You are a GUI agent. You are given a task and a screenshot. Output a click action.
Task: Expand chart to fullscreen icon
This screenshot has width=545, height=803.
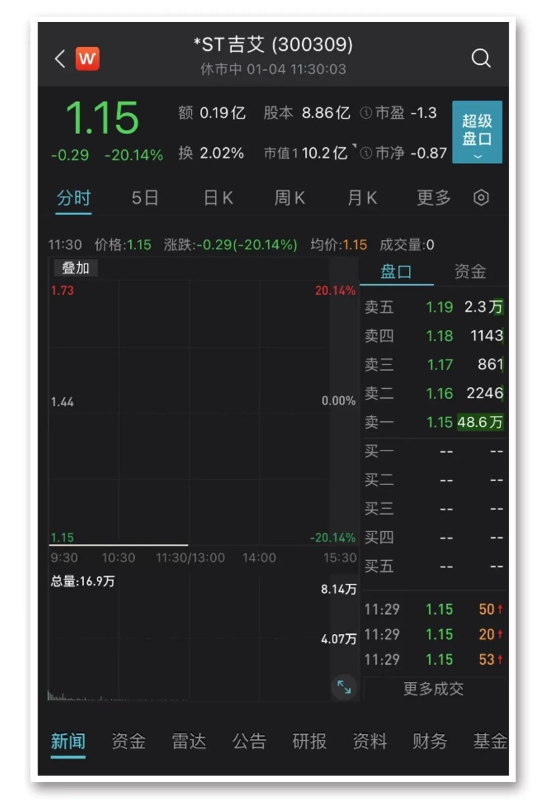click(x=344, y=687)
